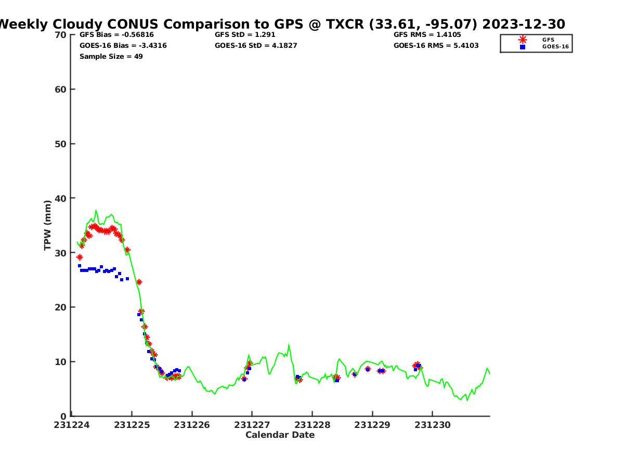Click the TPW (mm) y-axis label
This screenshot has width=624, height=468.
tap(48, 225)
